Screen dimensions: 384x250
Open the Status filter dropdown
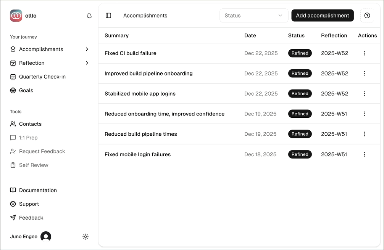pos(253,16)
